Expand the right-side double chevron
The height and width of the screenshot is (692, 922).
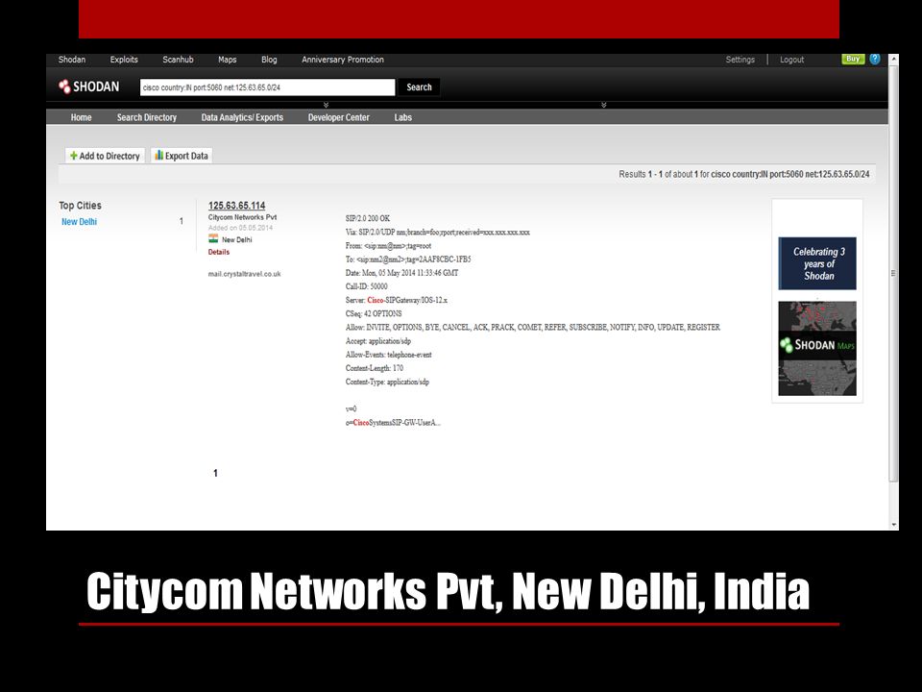(x=603, y=105)
